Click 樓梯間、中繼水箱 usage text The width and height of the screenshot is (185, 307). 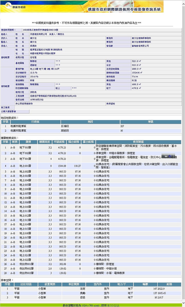(x=106, y=268)
